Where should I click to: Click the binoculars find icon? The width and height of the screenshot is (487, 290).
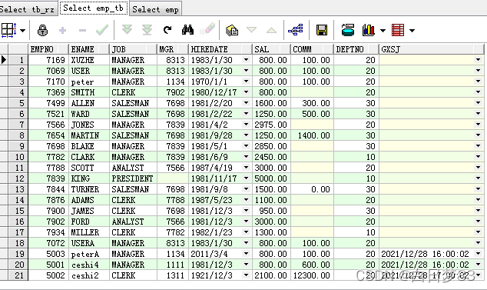point(187,30)
